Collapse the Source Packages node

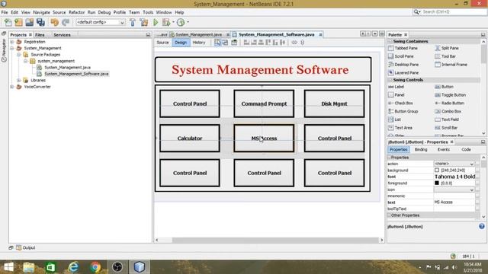click(x=18, y=55)
